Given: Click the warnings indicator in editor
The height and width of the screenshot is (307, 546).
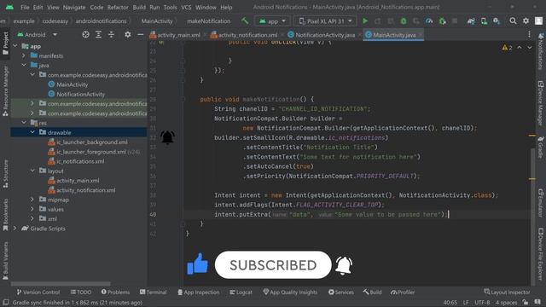Looking at the screenshot, I should pos(507,48).
